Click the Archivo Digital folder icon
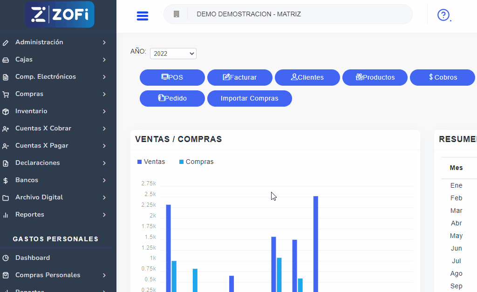The width and height of the screenshot is (477, 292). click(x=6, y=198)
